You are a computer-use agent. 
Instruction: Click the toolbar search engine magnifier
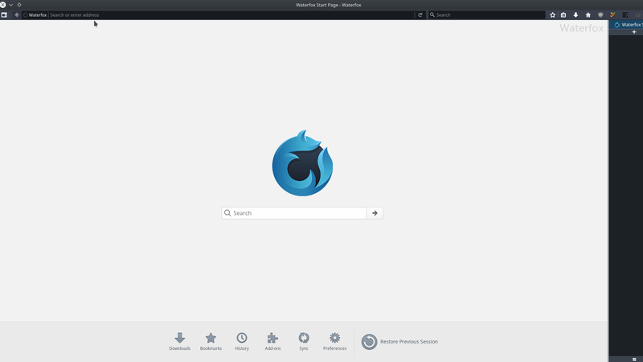432,14
